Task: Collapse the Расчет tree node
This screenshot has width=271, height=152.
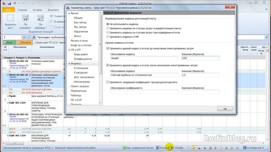Action: (x=69, y=13)
